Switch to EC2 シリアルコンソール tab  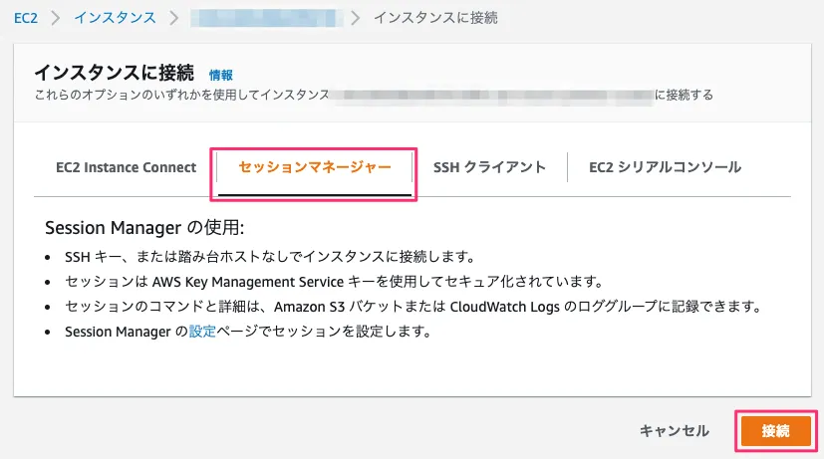pyautogui.click(x=665, y=167)
